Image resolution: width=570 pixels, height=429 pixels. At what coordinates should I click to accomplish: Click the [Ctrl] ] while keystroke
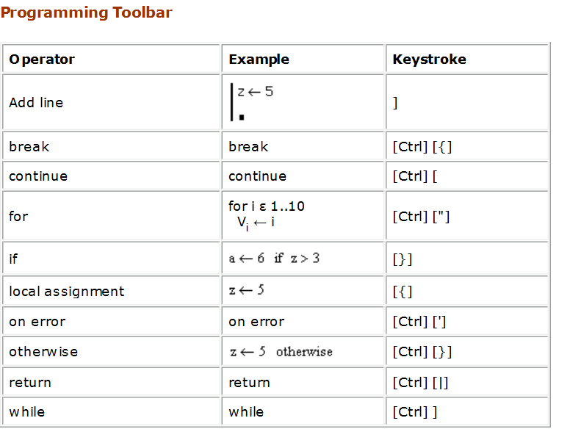tap(415, 412)
